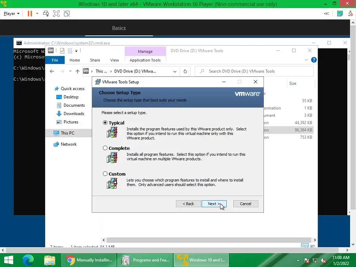Click the 96,364 KB file row
Viewport: 356px width, 267px height.
click(288, 130)
